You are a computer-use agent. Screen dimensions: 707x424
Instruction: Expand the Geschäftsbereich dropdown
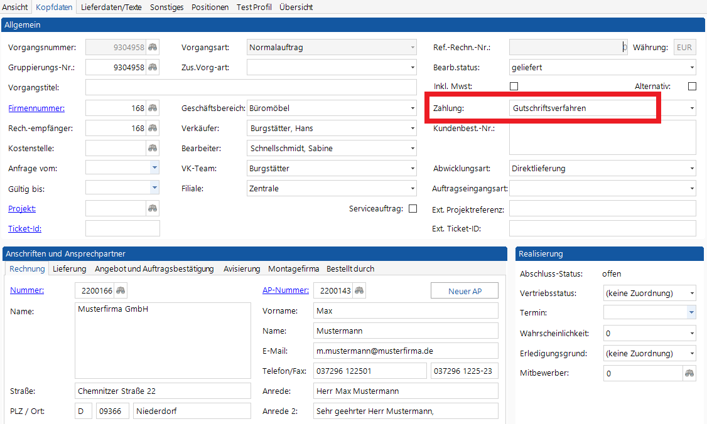[x=413, y=109]
